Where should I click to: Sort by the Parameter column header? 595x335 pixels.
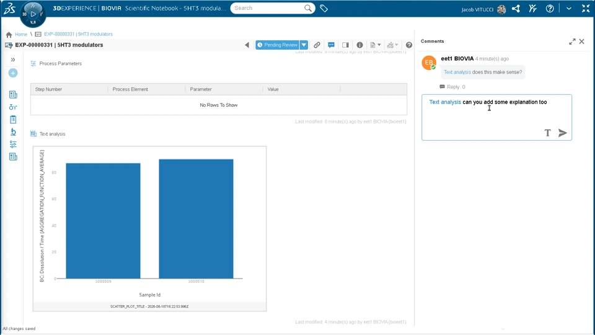(x=201, y=89)
